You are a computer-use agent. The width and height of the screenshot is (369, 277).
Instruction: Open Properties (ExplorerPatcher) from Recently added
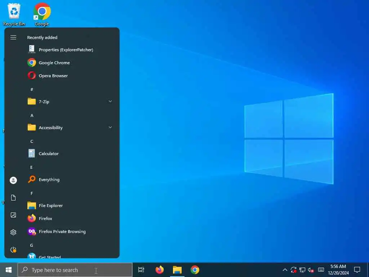[x=71, y=50]
